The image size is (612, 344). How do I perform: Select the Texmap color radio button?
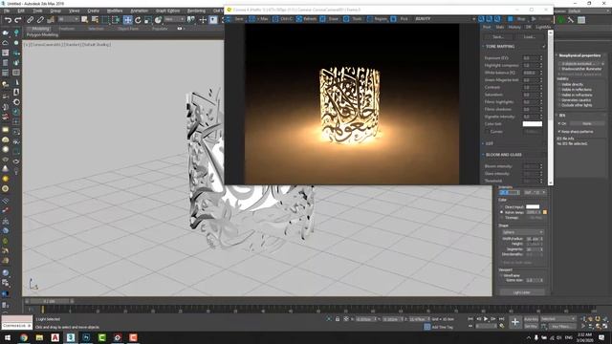pos(501,218)
